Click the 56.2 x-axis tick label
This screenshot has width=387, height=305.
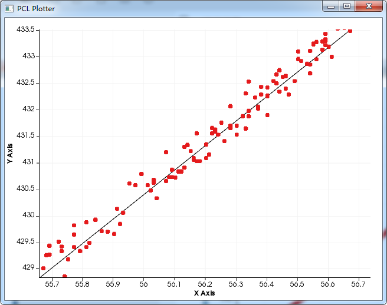click(205, 284)
